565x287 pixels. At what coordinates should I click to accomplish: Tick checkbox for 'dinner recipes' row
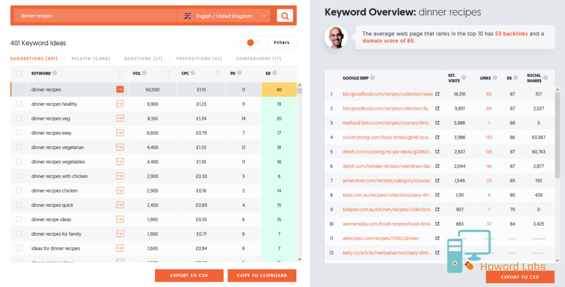(x=19, y=89)
